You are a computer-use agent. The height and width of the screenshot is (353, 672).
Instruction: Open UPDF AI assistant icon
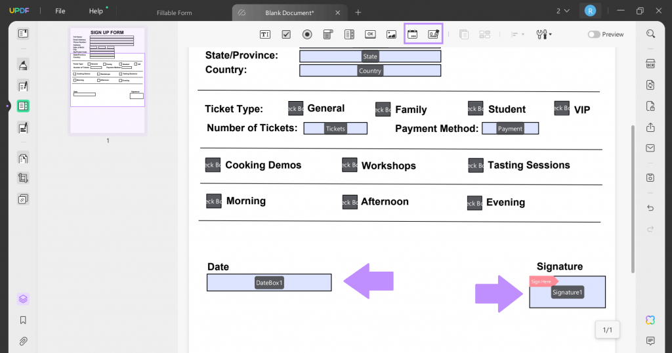650,320
